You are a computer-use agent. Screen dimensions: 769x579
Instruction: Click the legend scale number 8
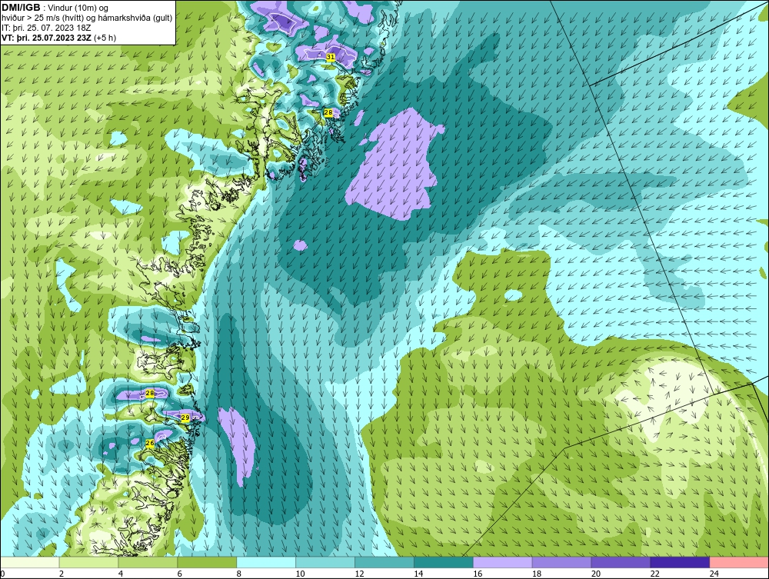pyautogui.click(x=239, y=574)
